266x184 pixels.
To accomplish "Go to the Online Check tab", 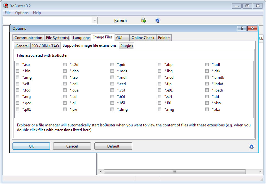I will point(143,38).
